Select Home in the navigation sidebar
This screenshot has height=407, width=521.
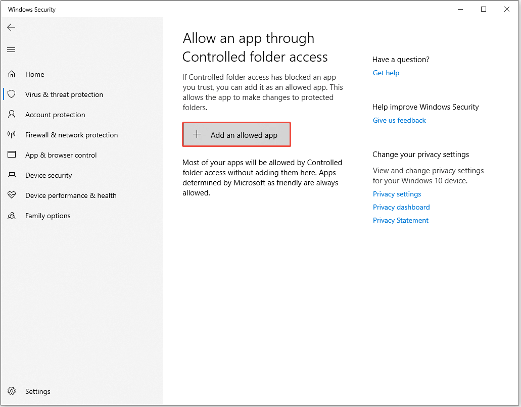click(x=34, y=74)
